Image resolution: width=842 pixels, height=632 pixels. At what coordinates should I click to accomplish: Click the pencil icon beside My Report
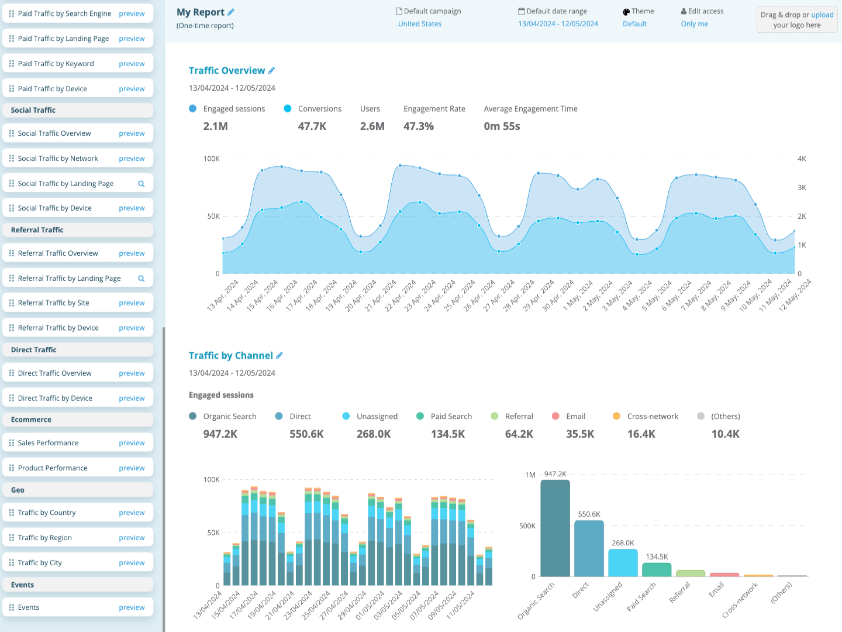231,12
